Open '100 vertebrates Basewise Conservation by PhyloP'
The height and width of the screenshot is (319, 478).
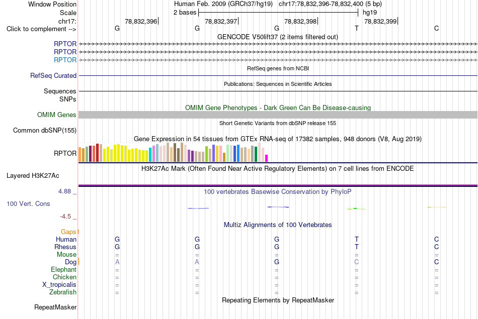278,192
